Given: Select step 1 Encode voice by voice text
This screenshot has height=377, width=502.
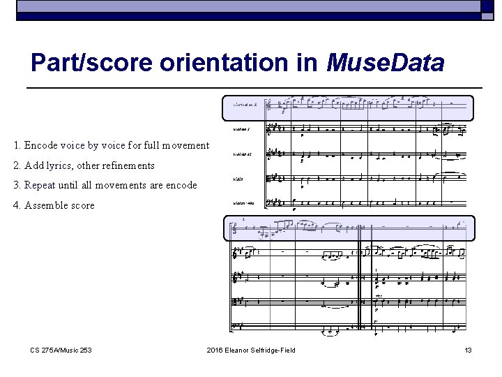Looking at the screenshot, I should click(111, 145).
